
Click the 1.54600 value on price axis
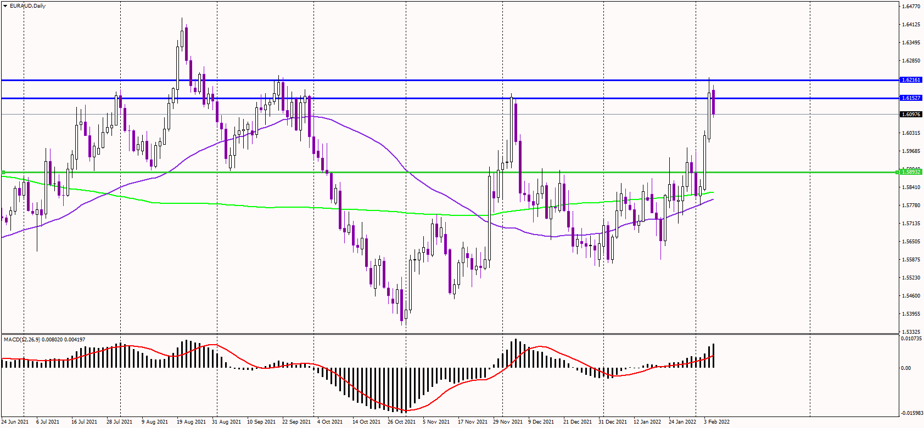tap(911, 296)
